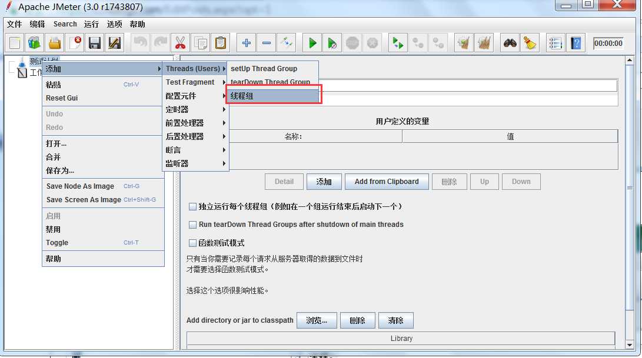The image size is (642, 358).
Task: Click the Undo arrow icon
Action: [141, 43]
